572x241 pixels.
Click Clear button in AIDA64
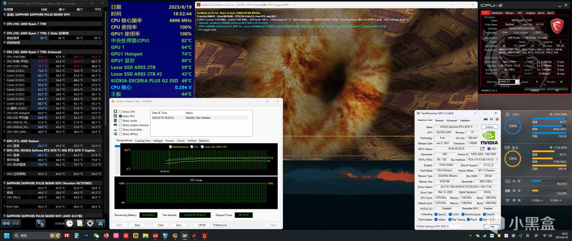tap(160, 225)
